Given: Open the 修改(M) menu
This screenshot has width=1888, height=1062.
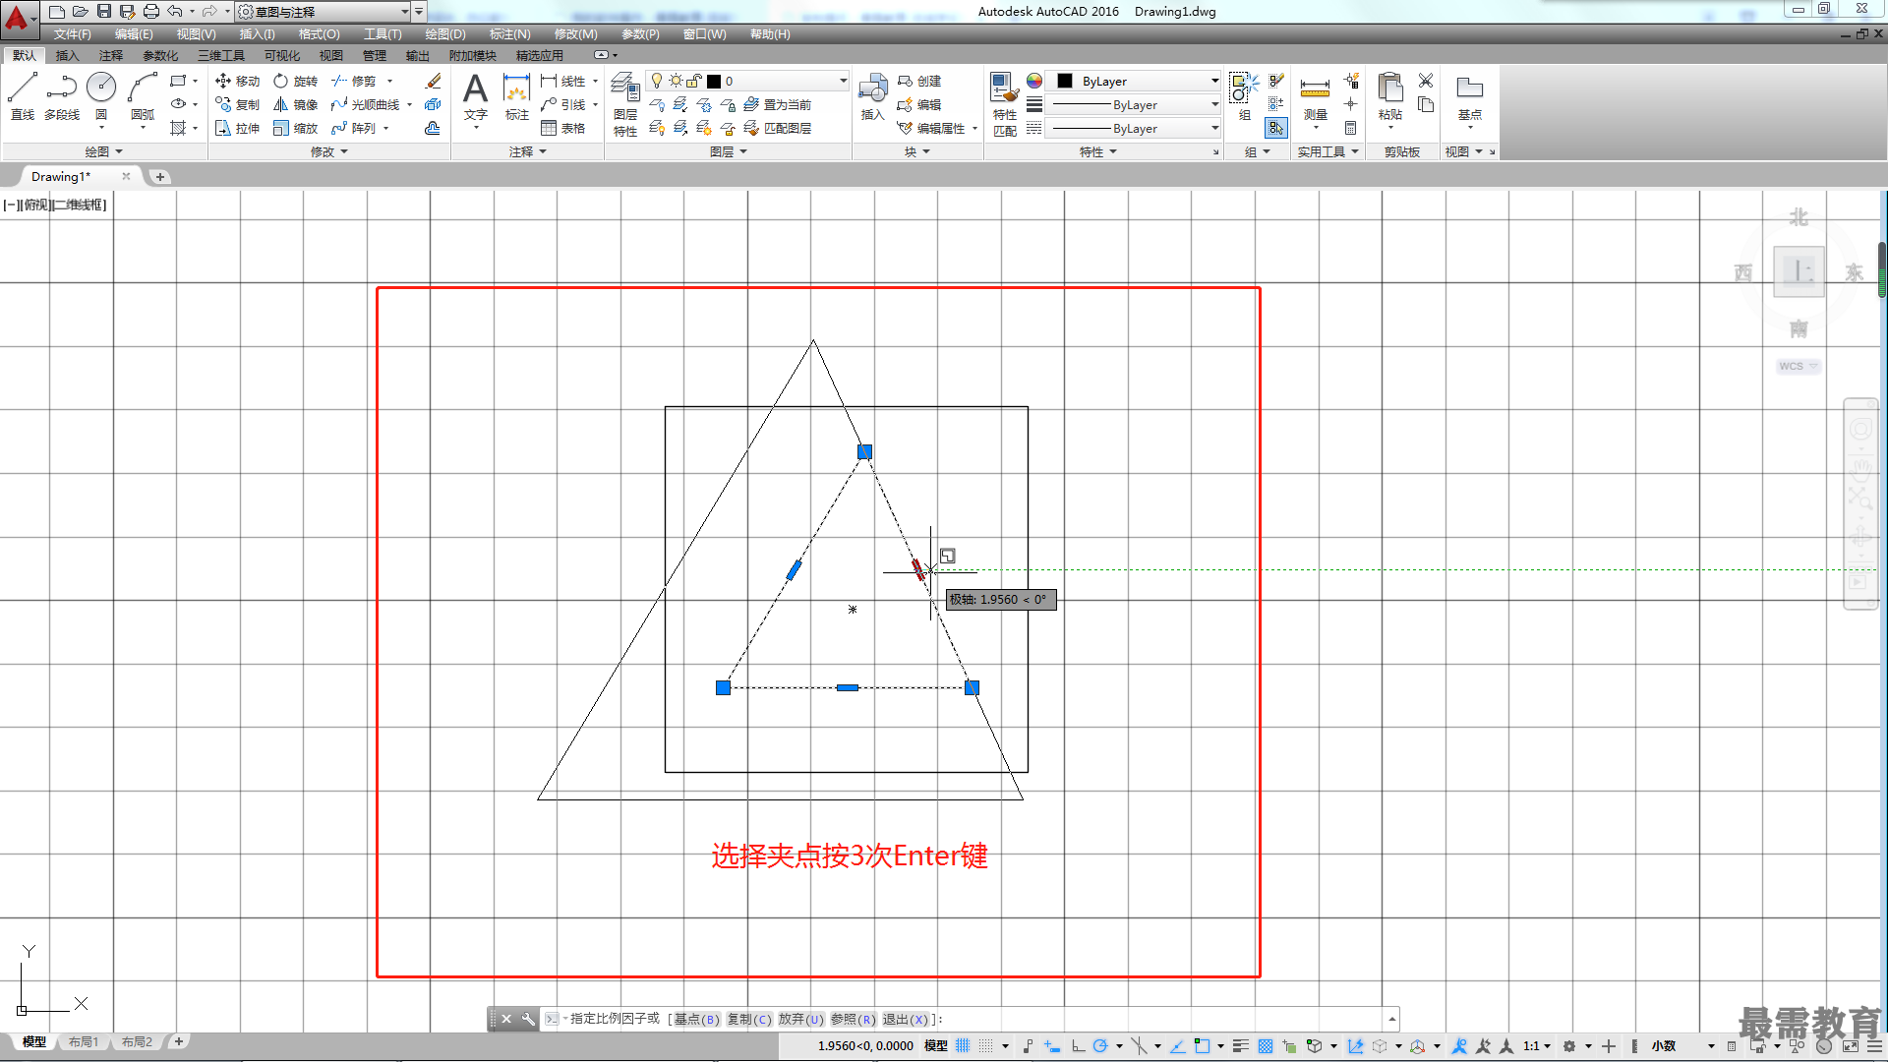Looking at the screenshot, I should pyautogui.click(x=575, y=33).
